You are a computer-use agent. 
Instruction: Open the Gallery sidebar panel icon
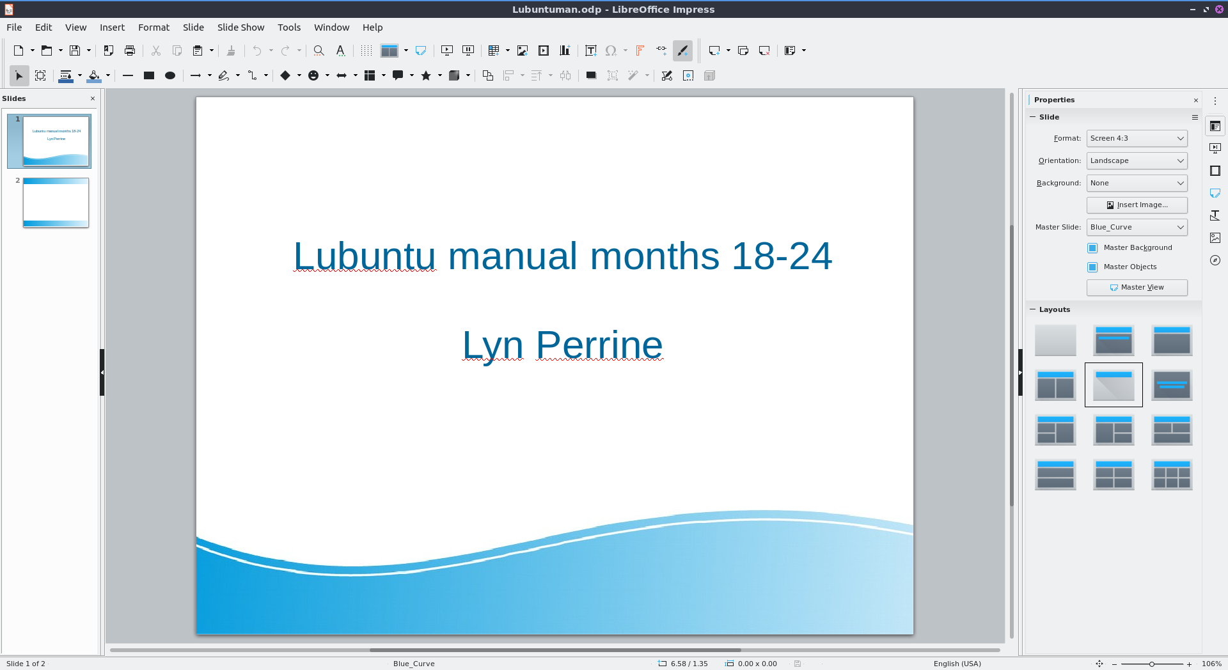[1215, 238]
